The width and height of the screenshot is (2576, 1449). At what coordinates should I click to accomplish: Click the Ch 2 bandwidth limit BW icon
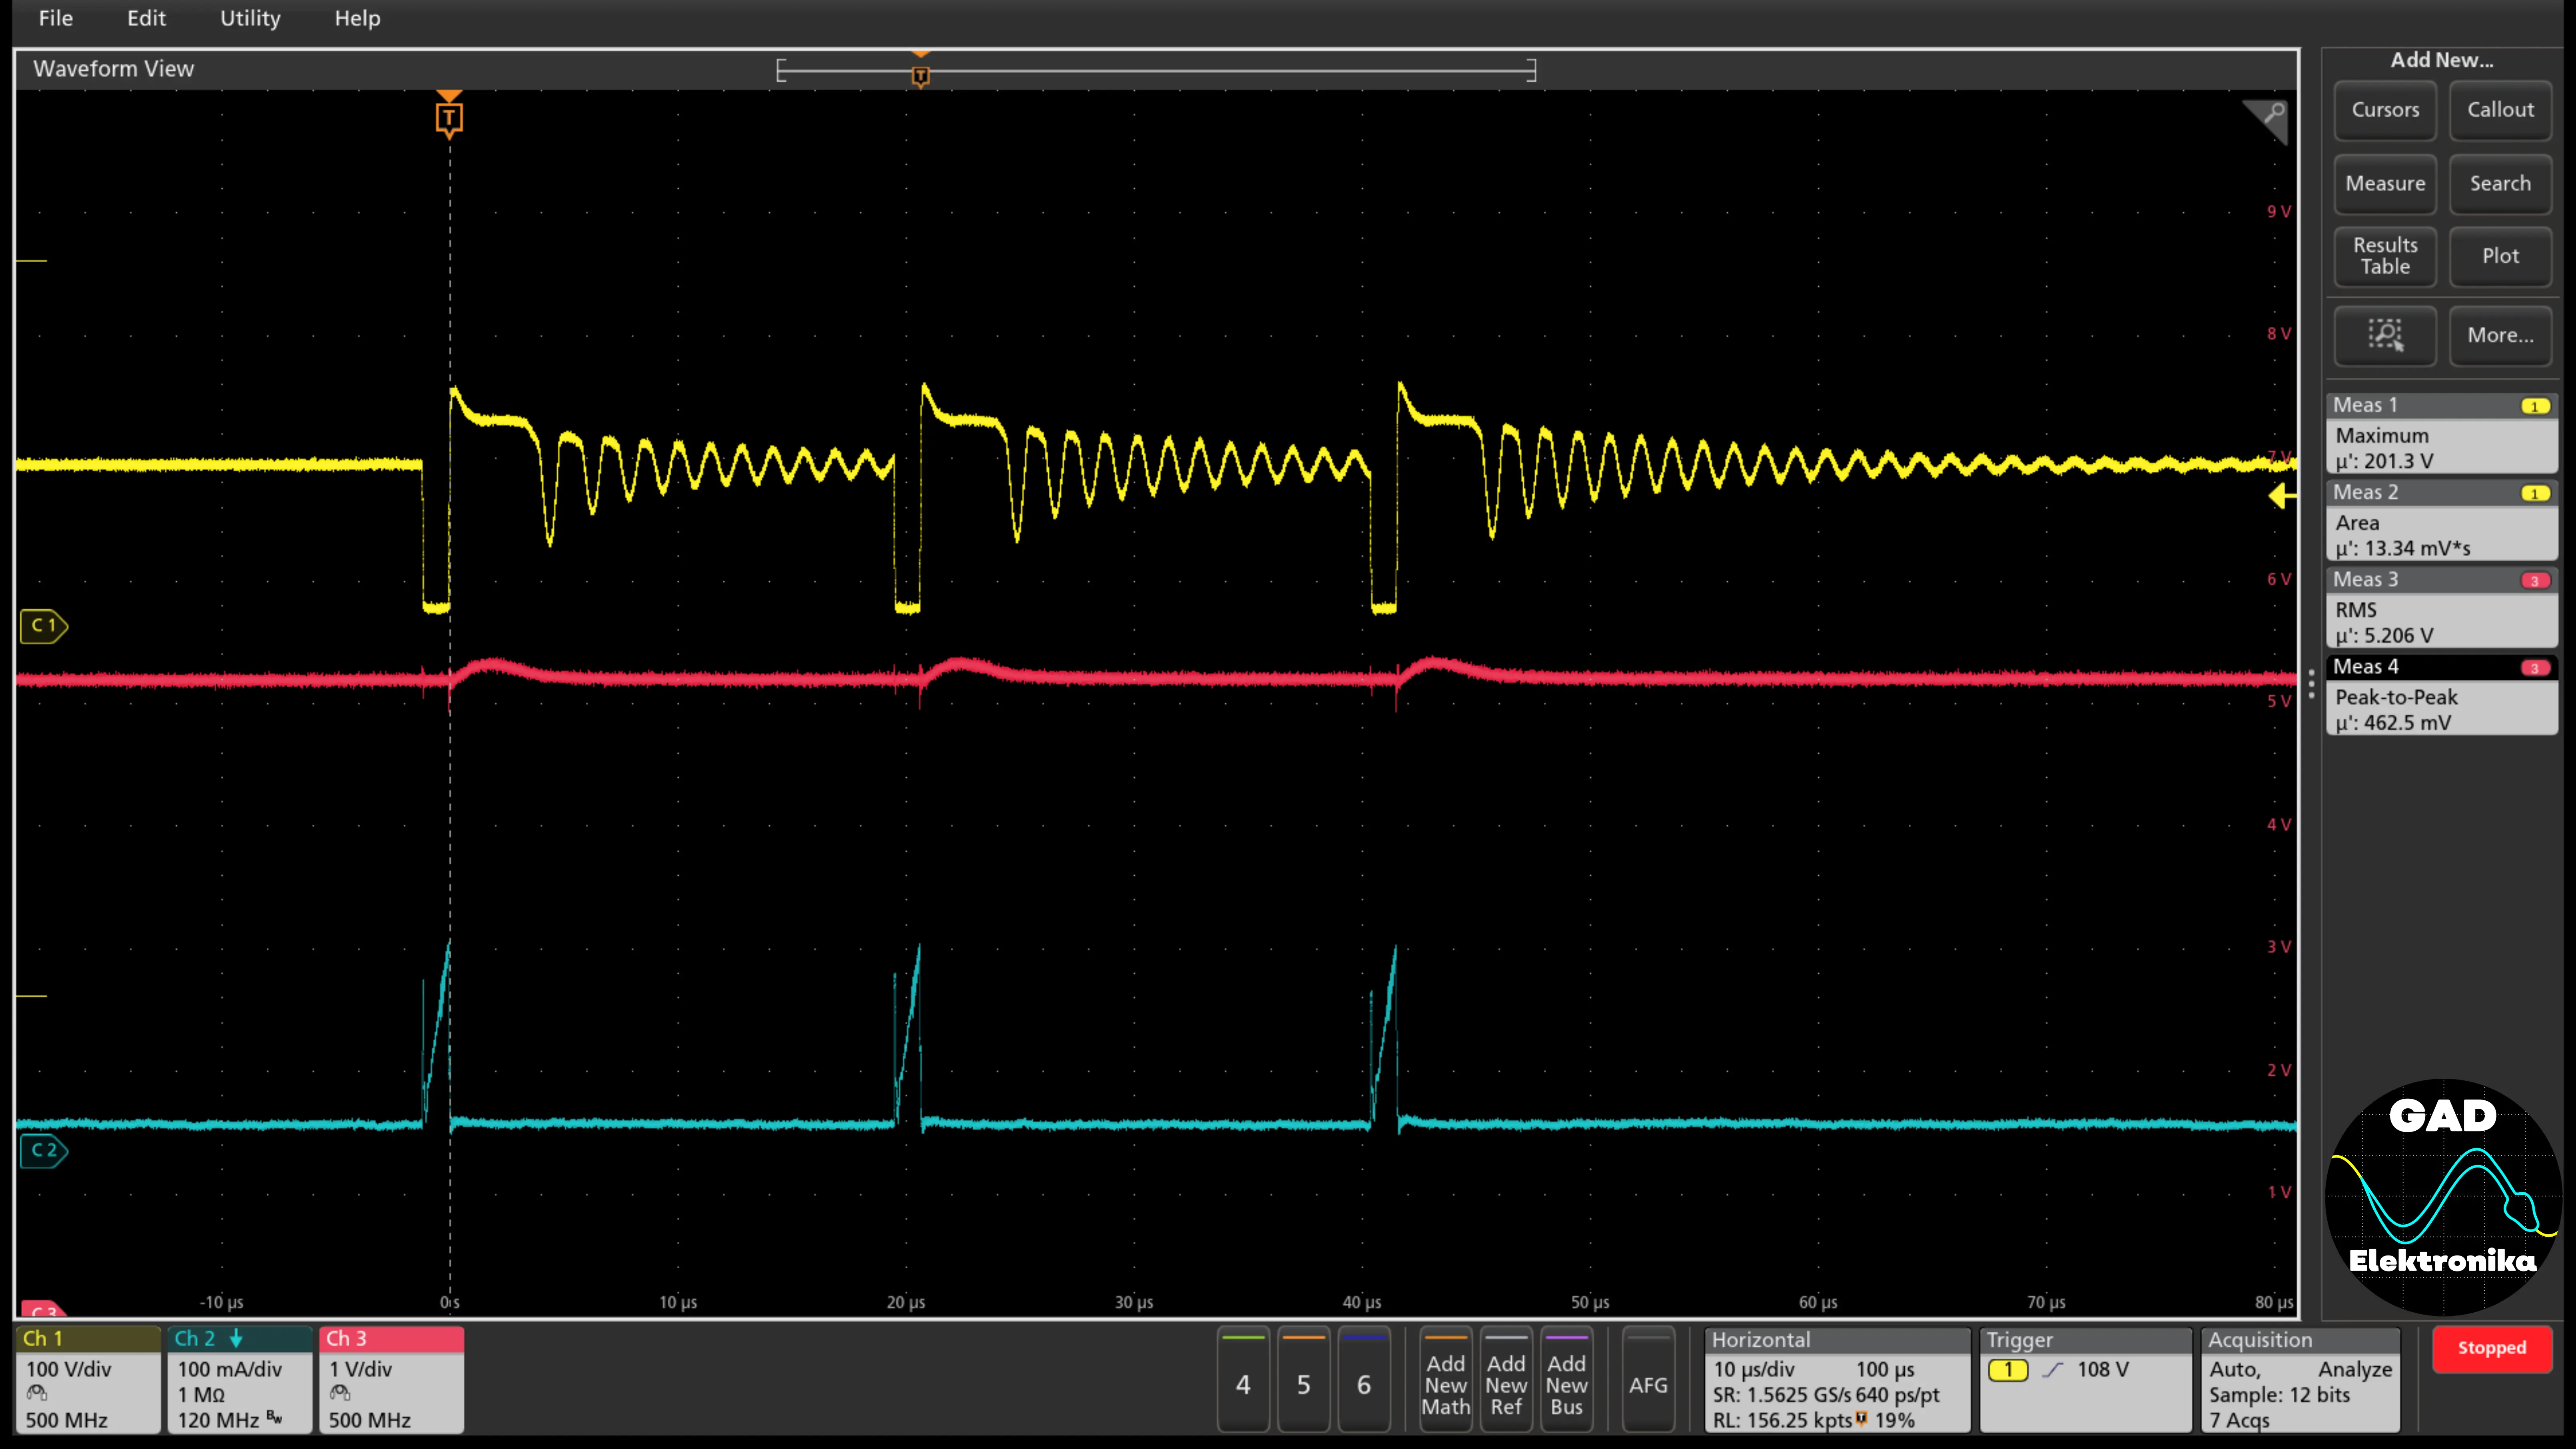[274, 1417]
